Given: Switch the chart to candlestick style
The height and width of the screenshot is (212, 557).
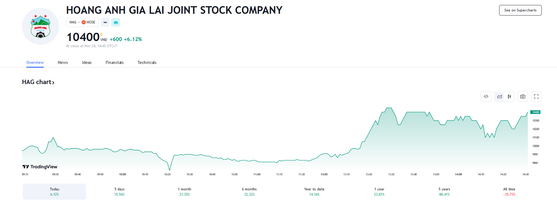Looking at the screenshot, I should 509,97.
